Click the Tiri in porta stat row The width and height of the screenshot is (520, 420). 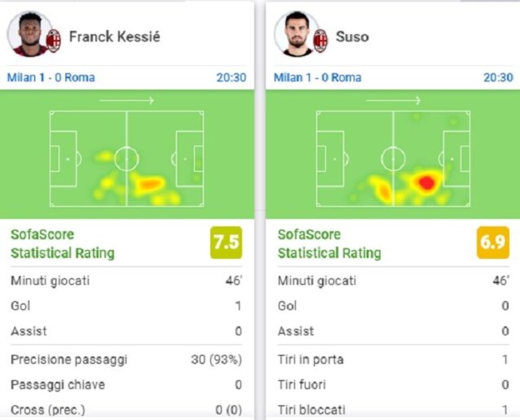pyautogui.click(x=393, y=360)
